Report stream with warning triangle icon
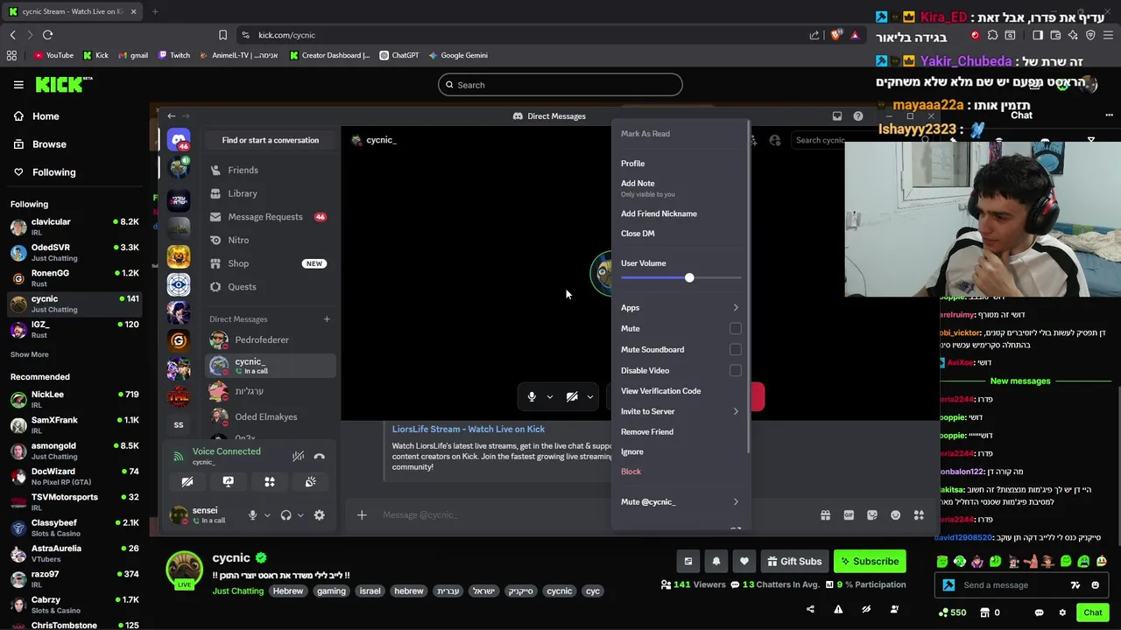This screenshot has height=630, width=1121. coord(838,609)
